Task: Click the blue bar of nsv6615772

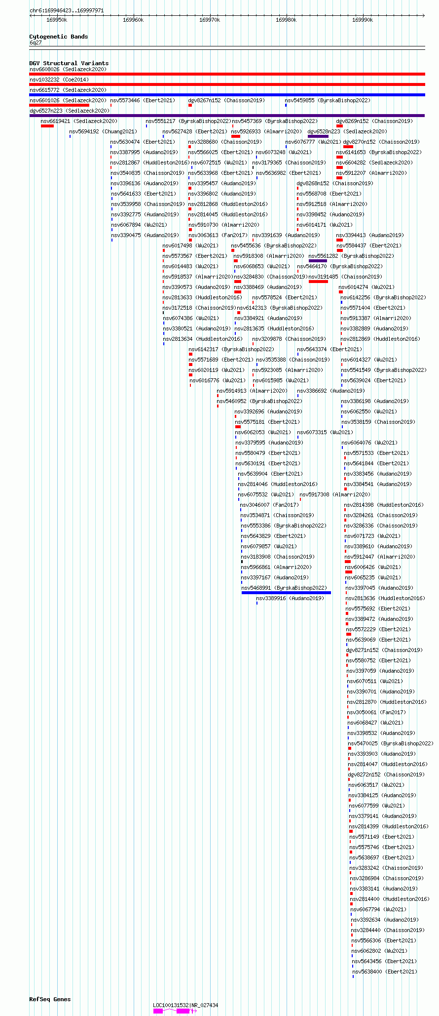Action: [227, 95]
